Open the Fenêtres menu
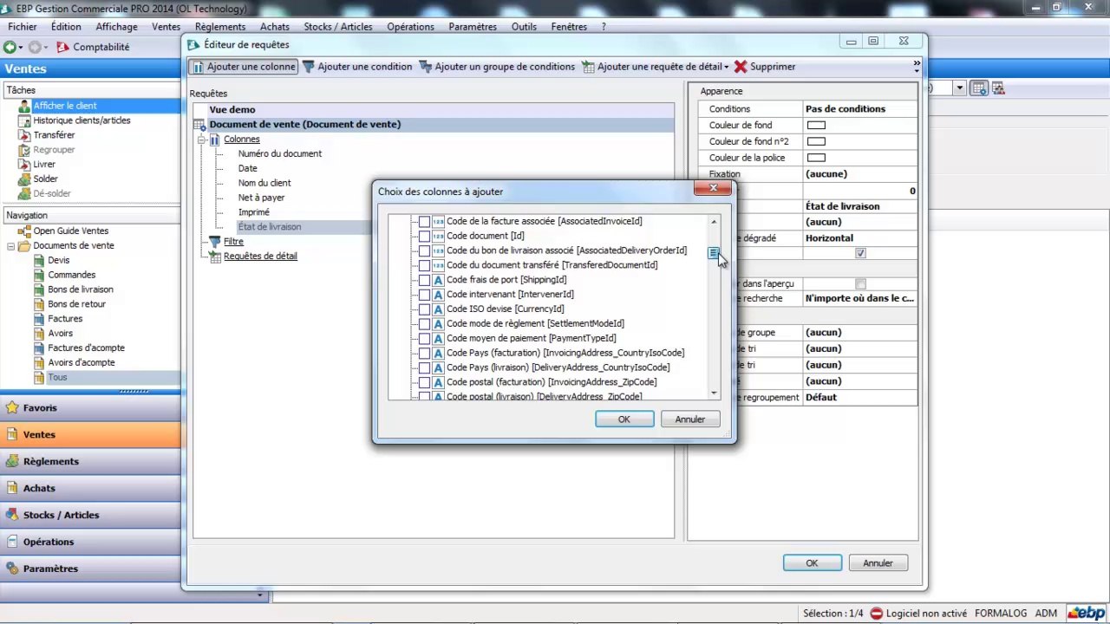 (569, 27)
